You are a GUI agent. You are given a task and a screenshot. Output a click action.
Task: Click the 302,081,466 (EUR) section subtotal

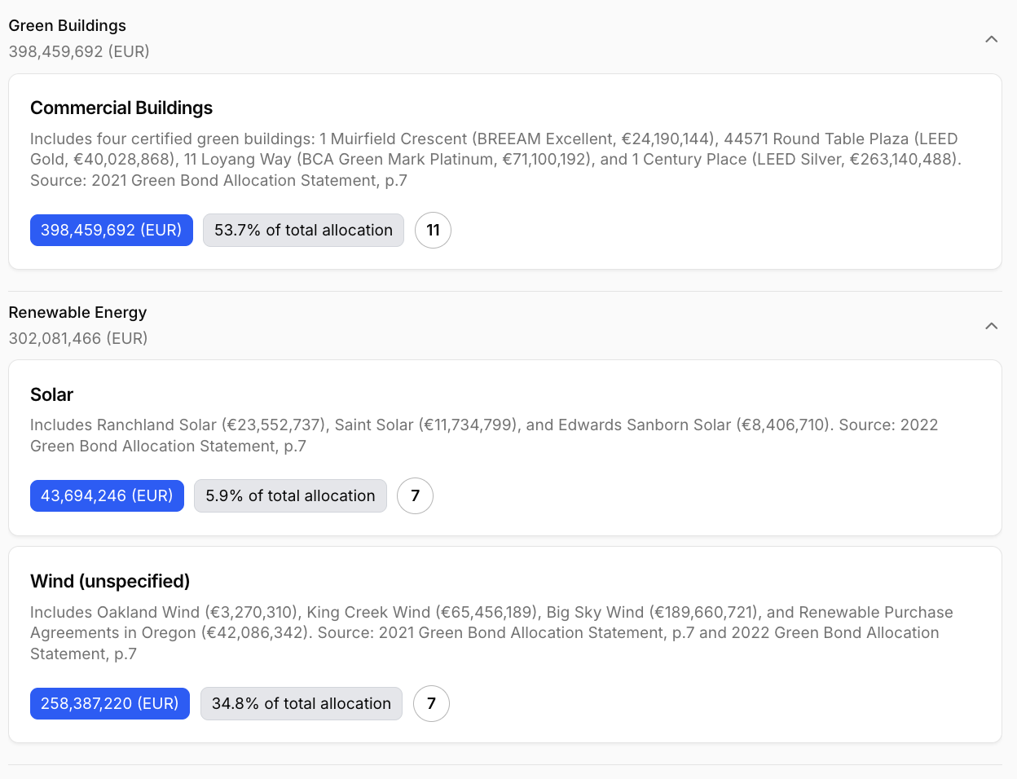tap(78, 339)
